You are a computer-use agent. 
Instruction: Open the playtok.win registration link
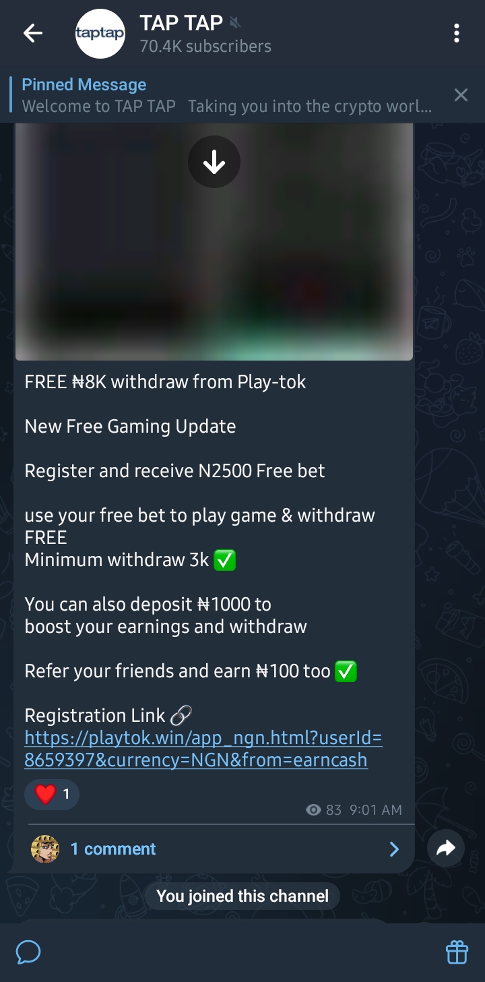[x=203, y=749]
